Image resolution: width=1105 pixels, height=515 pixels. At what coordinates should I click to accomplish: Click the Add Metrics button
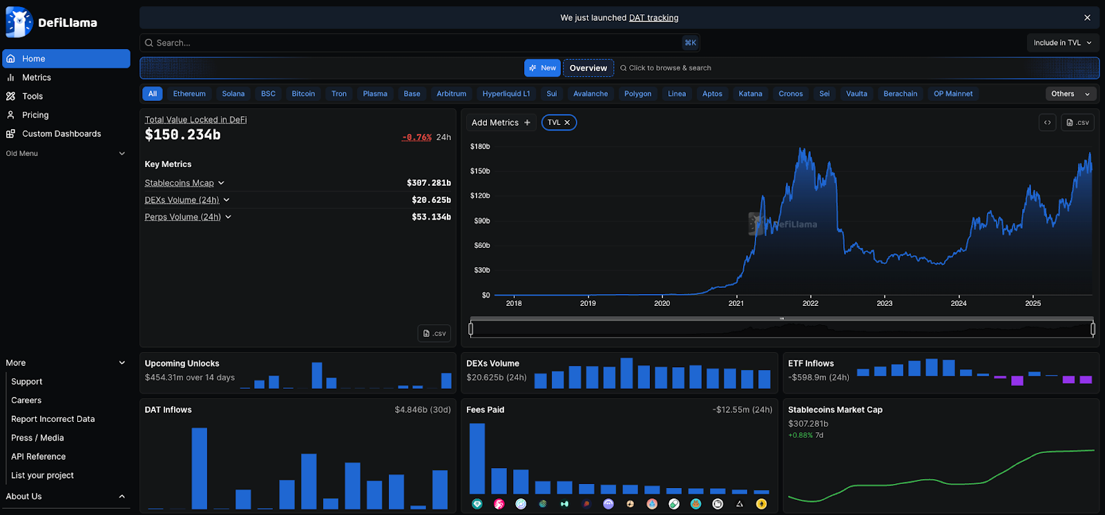click(501, 123)
